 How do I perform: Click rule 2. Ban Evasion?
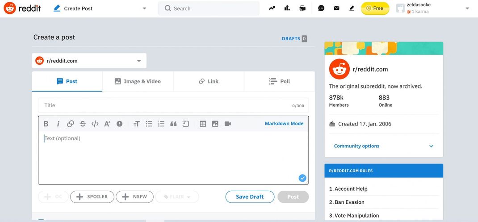(347, 202)
